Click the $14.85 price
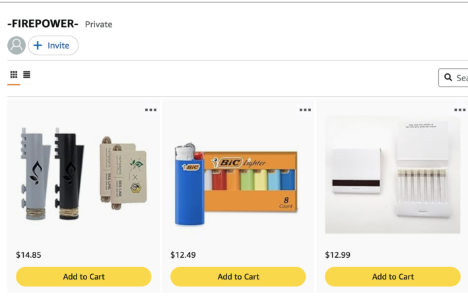Image resolution: width=468 pixels, height=300 pixels. (x=28, y=255)
